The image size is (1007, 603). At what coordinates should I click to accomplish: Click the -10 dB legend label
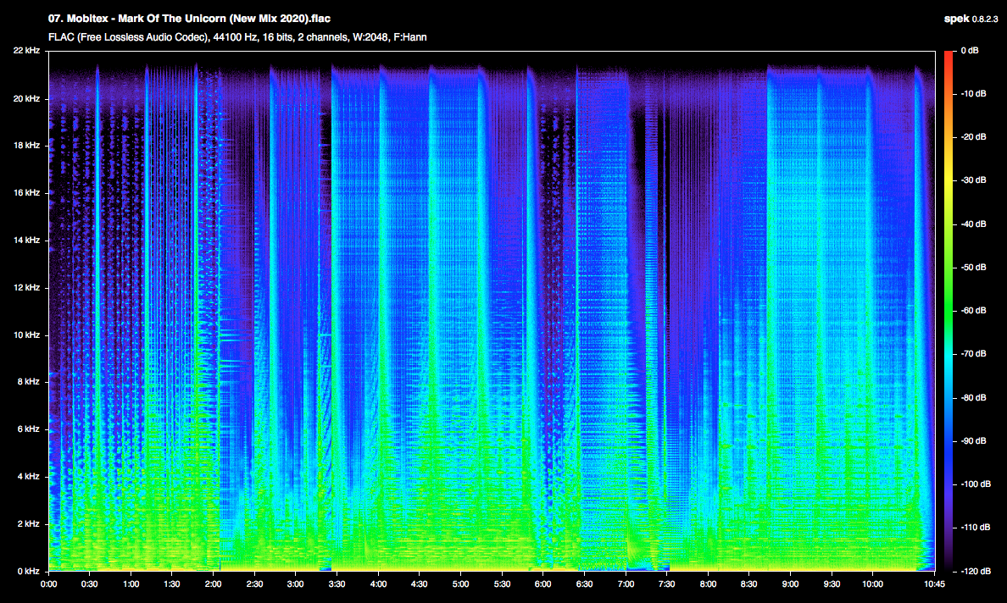973,94
